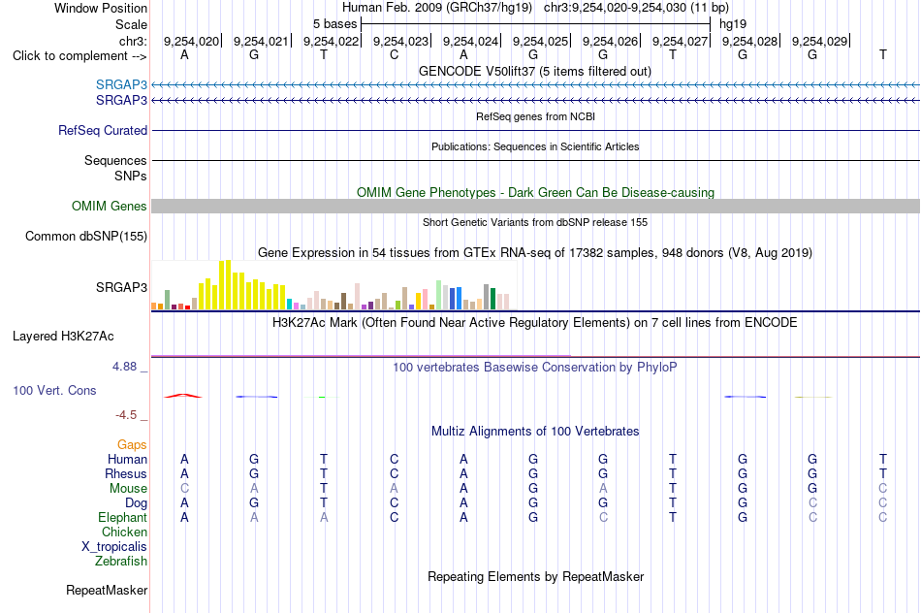Click the '-4.5' PhyloP lower axis value
921x613 pixels.
click(x=126, y=415)
